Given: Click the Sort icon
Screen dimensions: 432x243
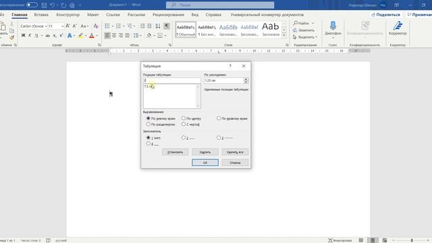Looking at the screenshot, I should (x=158, y=26).
